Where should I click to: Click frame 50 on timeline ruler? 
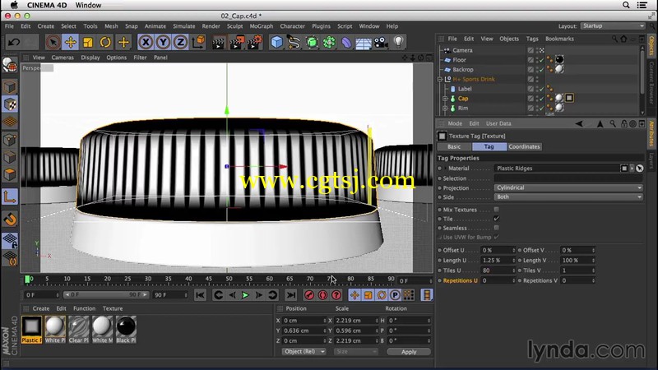(x=229, y=279)
